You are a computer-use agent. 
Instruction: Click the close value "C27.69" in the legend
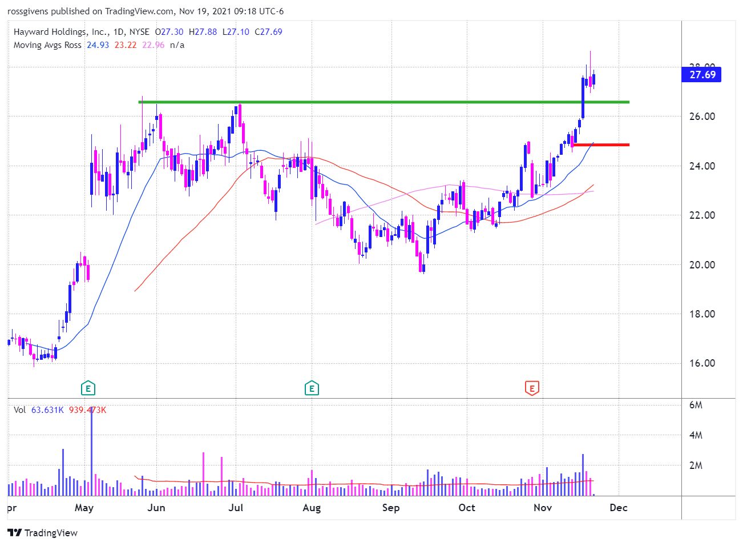tap(268, 32)
